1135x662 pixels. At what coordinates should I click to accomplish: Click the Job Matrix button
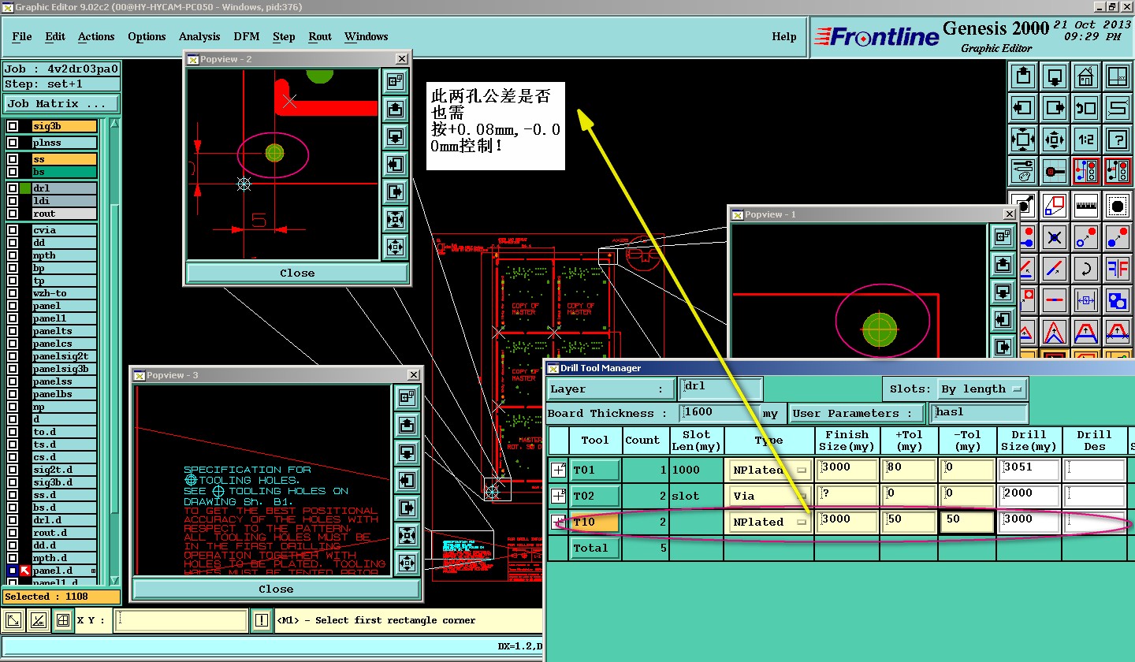pyautogui.click(x=61, y=104)
